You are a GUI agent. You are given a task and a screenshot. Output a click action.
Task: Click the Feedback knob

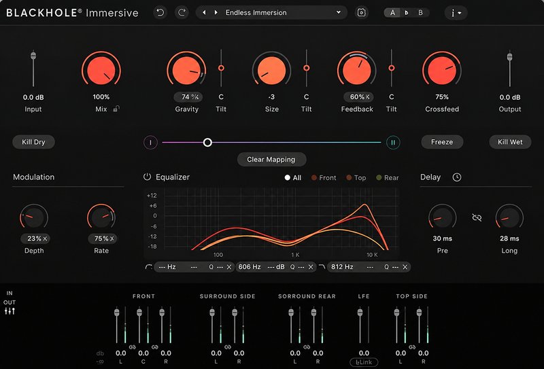coord(356,71)
